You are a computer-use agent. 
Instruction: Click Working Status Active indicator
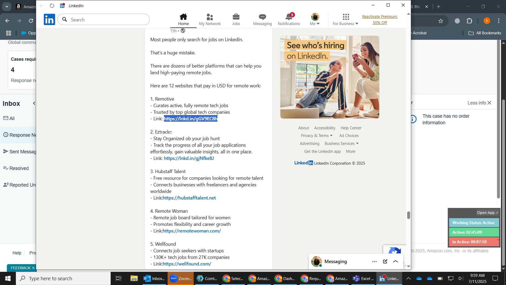[x=474, y=223]
